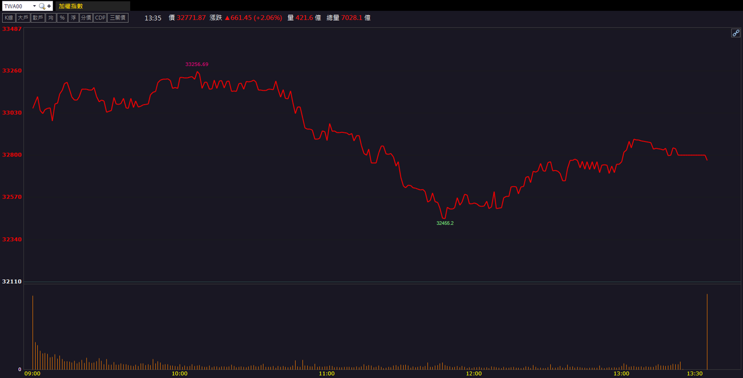The image size is (743, 378).
Task: Switch axis to percent with % button
Action: pos(62,18)
